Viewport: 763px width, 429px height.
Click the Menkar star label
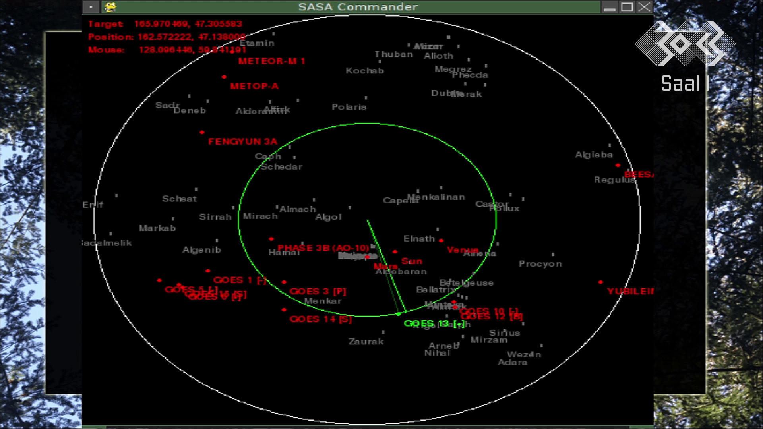(323, 301)
